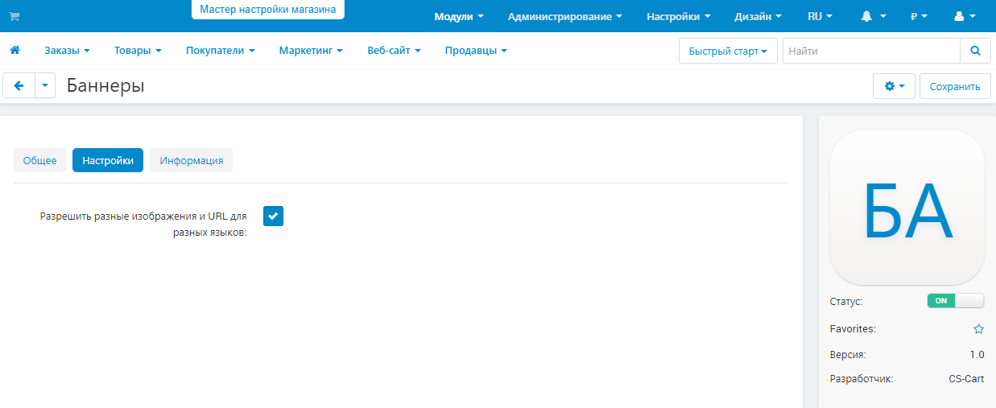Click the version value 1.0
Viewport: 996px width, 408px height.
(977, 354)
